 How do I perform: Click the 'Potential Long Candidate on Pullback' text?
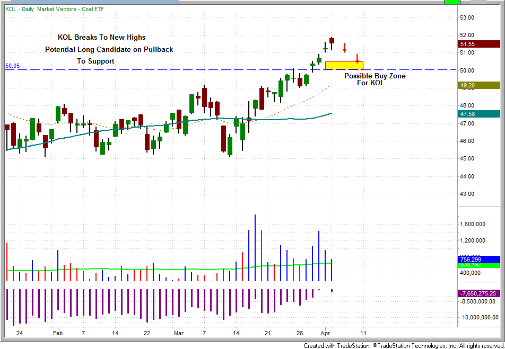(x=109, y=50)
